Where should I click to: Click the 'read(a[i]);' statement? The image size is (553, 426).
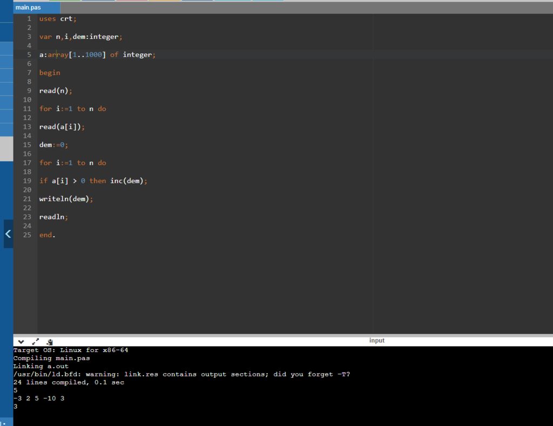coord(62,127)
